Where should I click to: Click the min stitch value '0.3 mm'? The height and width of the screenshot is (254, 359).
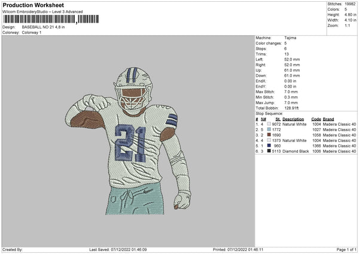(x=291, y=97)
